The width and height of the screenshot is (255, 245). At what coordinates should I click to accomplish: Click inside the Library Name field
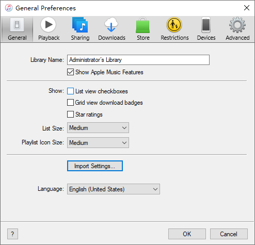pyautogui.click(x=138, y=60)
